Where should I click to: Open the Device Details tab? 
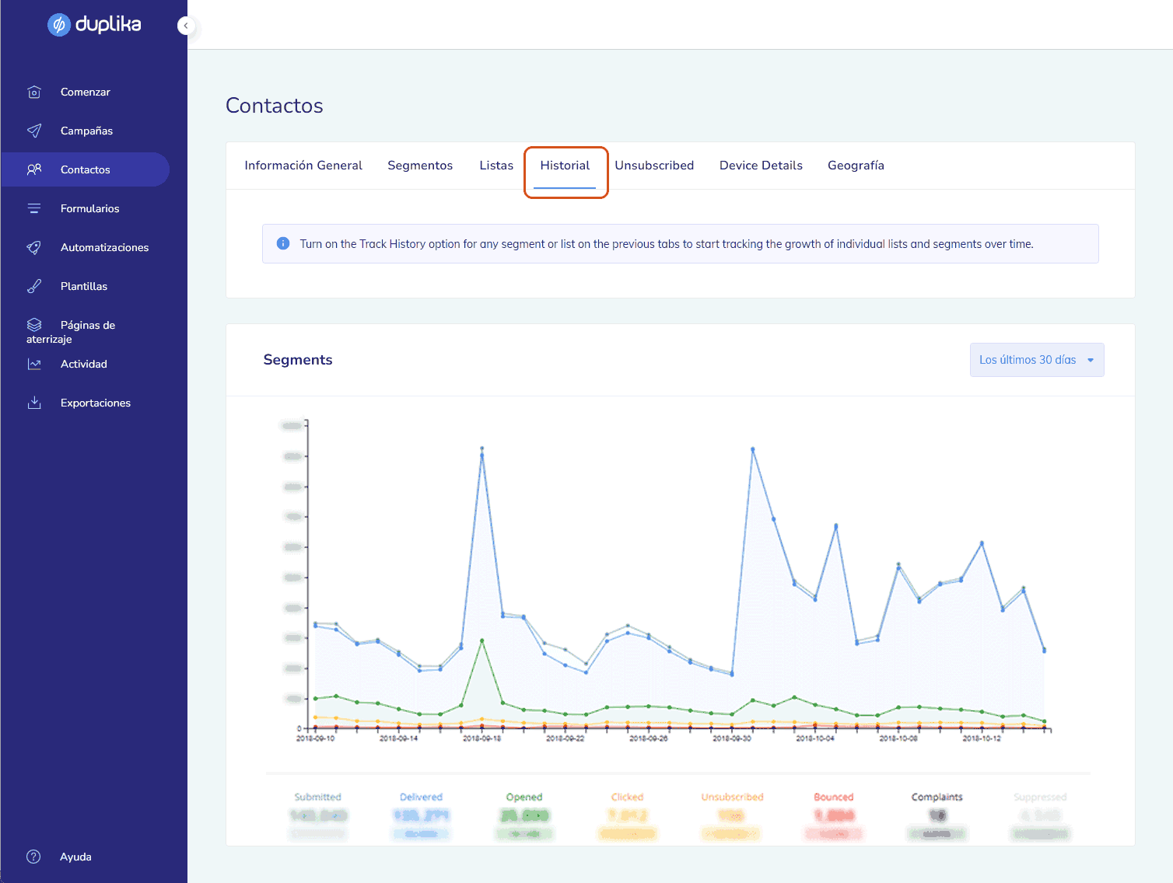click(761, 166)
